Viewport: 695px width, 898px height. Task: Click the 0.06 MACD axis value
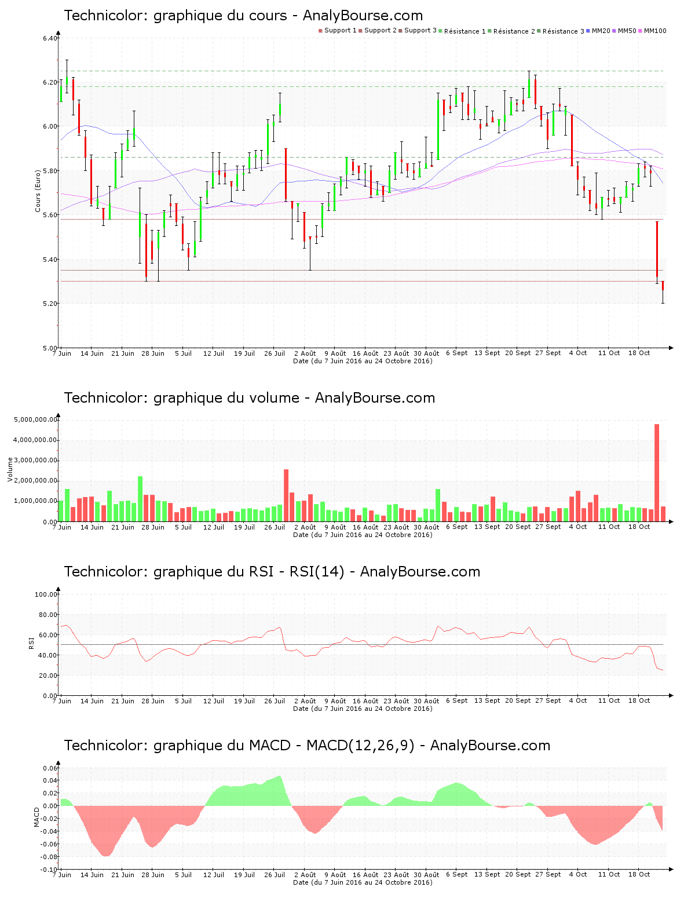[x=51, y=769]
